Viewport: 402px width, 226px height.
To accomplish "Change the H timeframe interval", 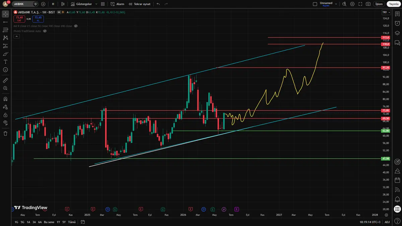I will [x=53, y=4].
